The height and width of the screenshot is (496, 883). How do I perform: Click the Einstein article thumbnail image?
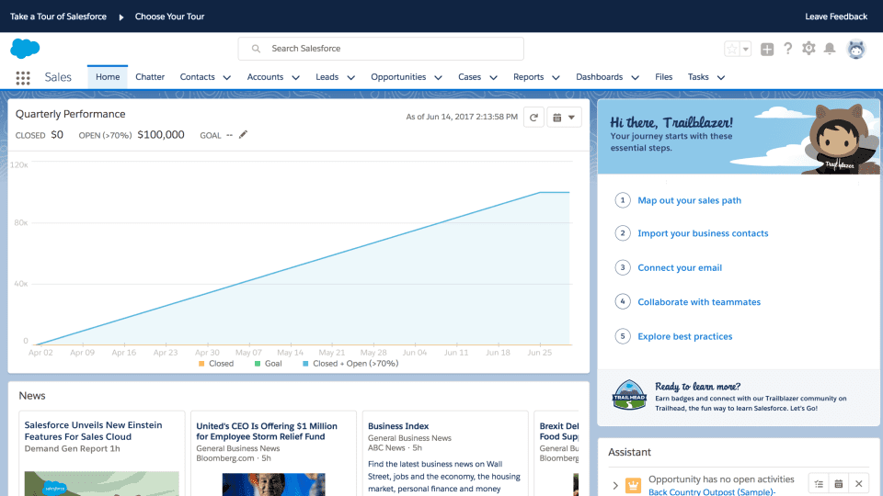[x=101, y=484]
